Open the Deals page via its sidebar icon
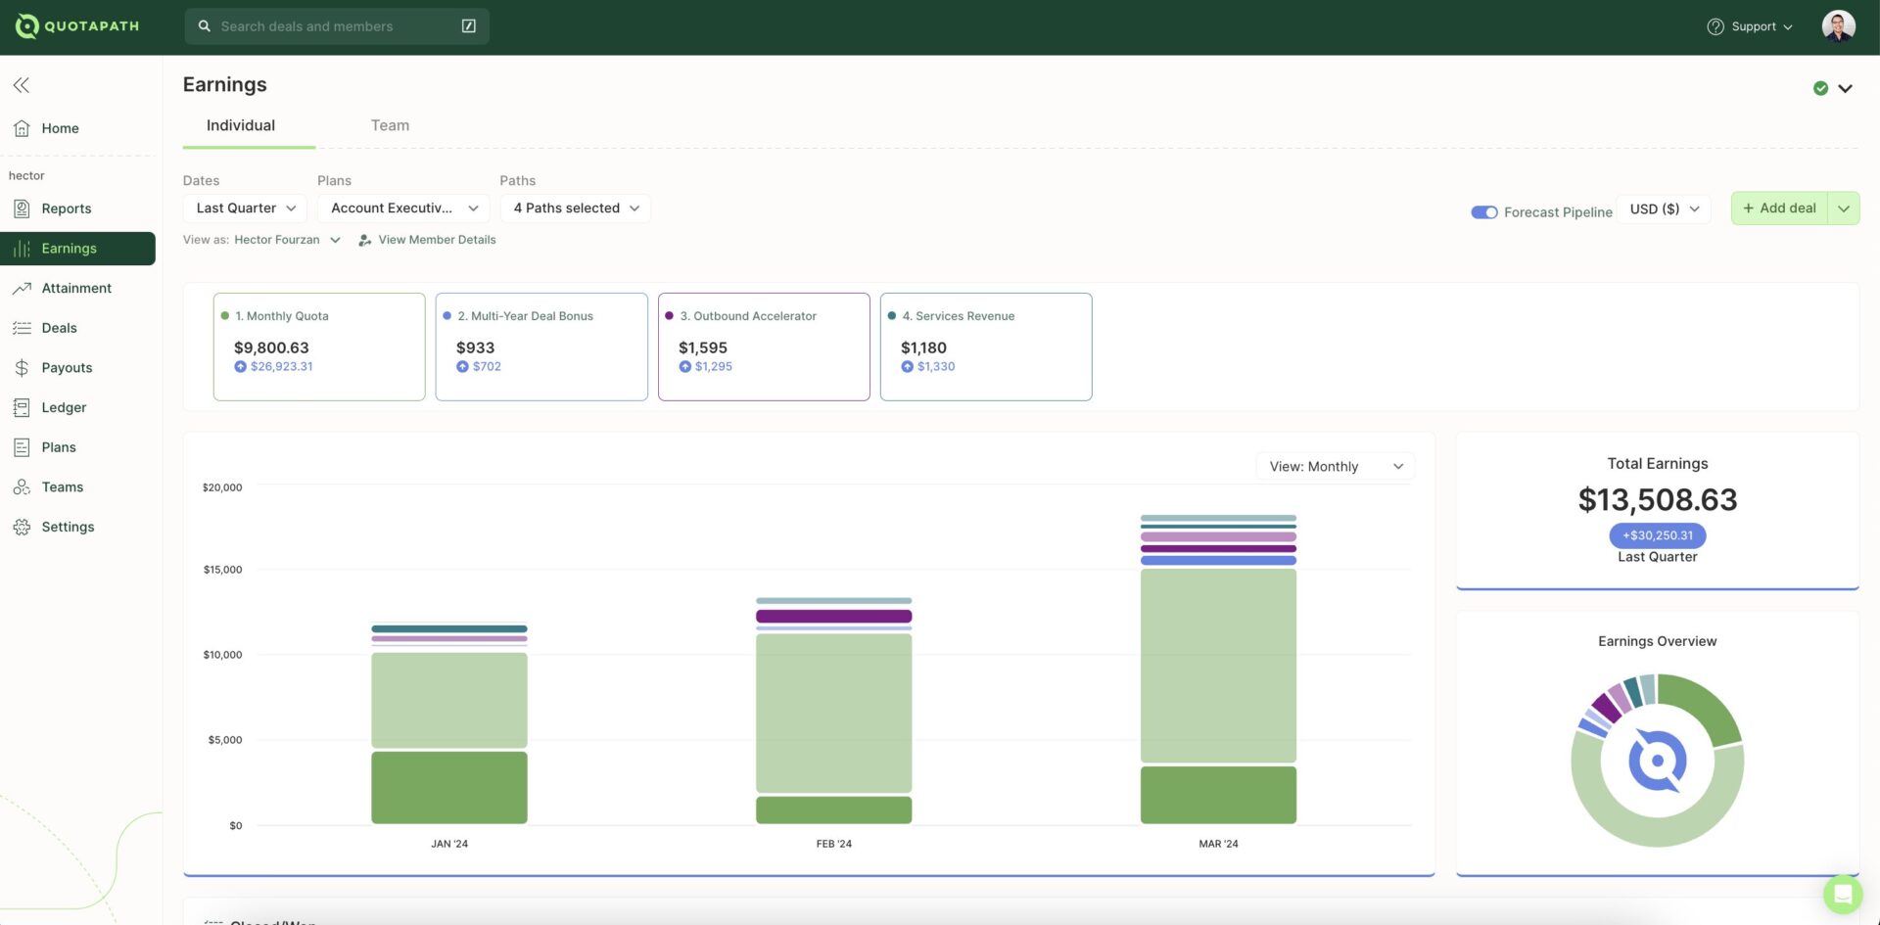The height and width of the screenshot is (925, 1880). tap(22, 327)
